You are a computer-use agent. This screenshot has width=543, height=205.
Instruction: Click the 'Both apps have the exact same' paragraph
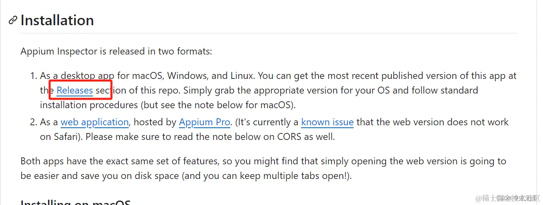pyautogui.click(x=264, y=168)
